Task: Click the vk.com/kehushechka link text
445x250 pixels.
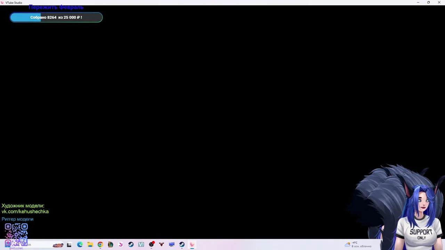Action: (x=25, y=211)
